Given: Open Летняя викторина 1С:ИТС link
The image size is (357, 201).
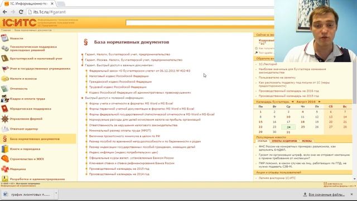Looking at the screenshot, I should click(277, 178).
